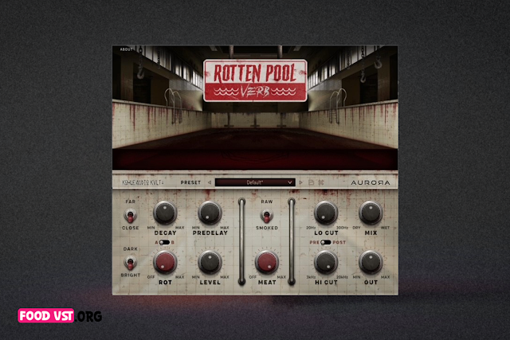This screenshot has width=510, height=340.
Task: Flip the RAW/SMOKED toggle switch
Action: pyautogui.click(x=267, y=216)
